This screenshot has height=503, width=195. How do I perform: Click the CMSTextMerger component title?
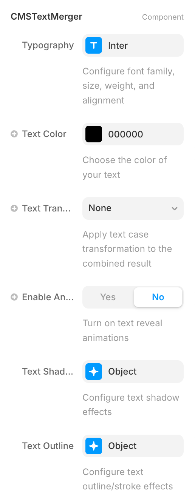tap(46, 17)
